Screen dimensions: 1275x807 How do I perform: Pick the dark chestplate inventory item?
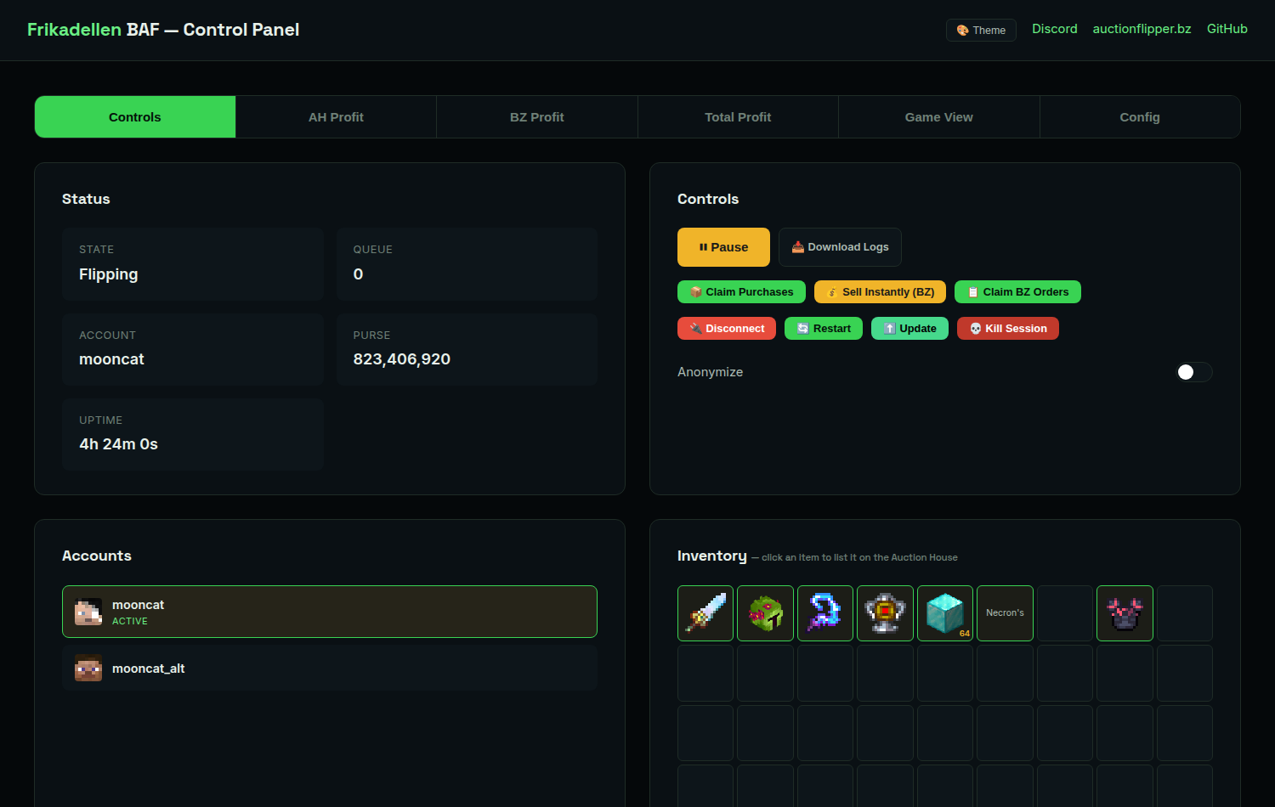1125,613
